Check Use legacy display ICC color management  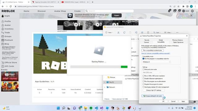coord(143,87)
